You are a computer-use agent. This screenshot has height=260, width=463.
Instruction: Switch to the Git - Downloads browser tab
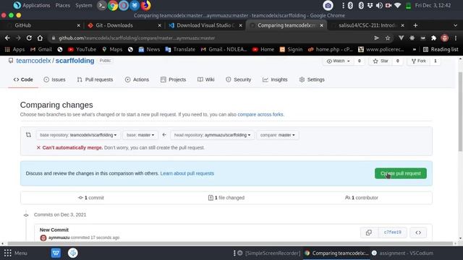coord(124,25)
